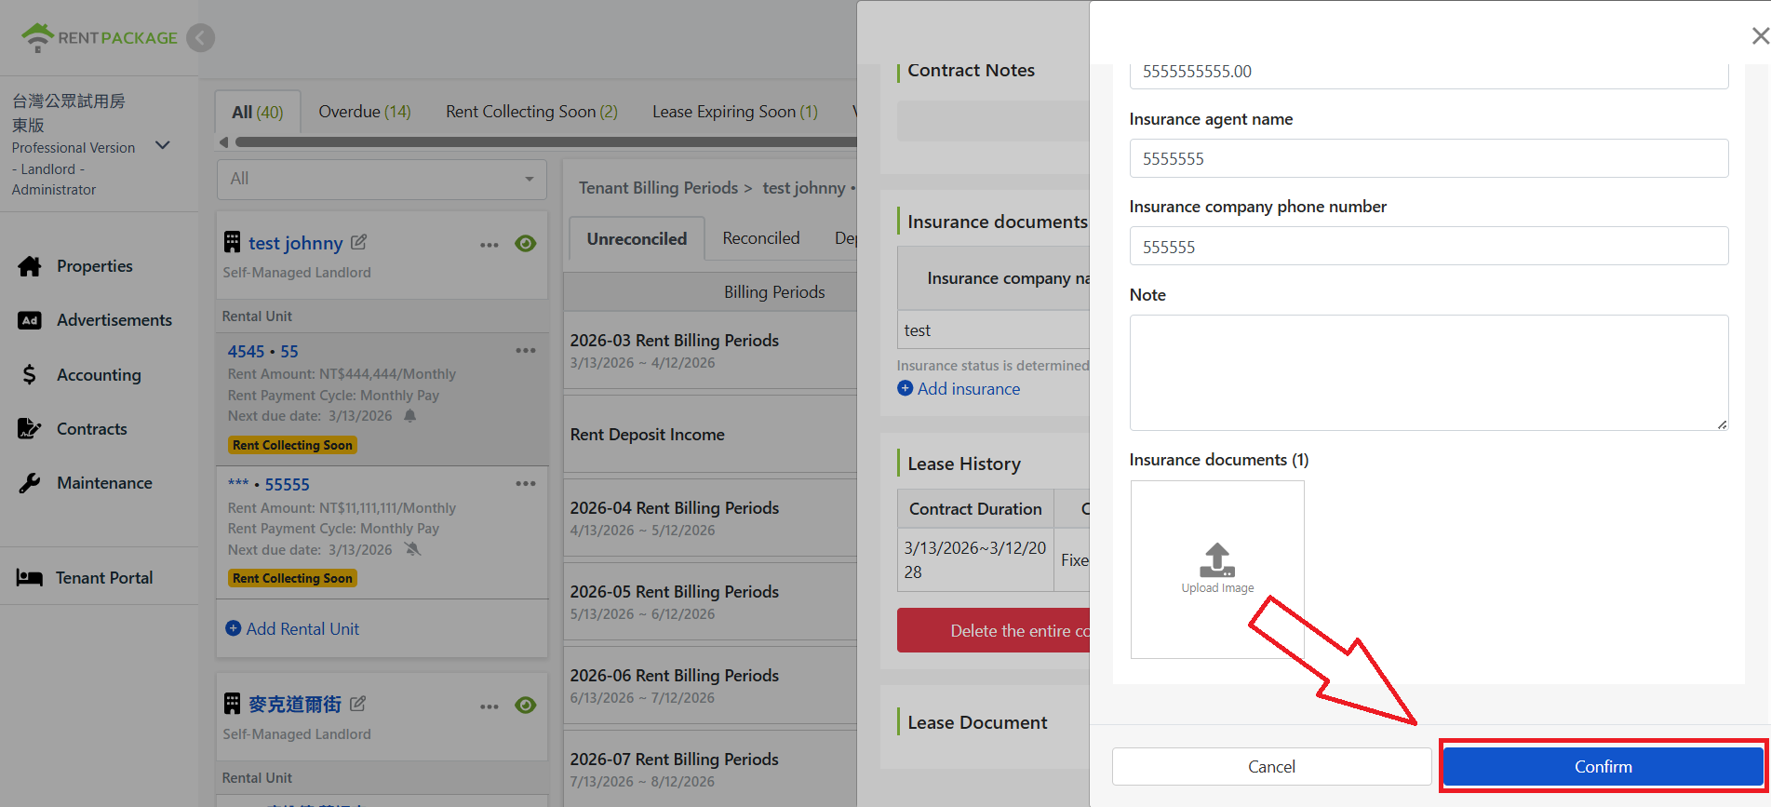Open 2026-06 Rent Billing Periods row
Image resolution: width=1771 pixels, height=807 pixels.
coord(711,685)
